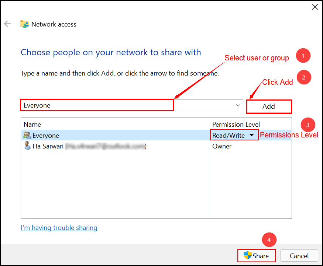Click the back arrow navigation icon
323x266 pixels.
(x=7, y=24)
